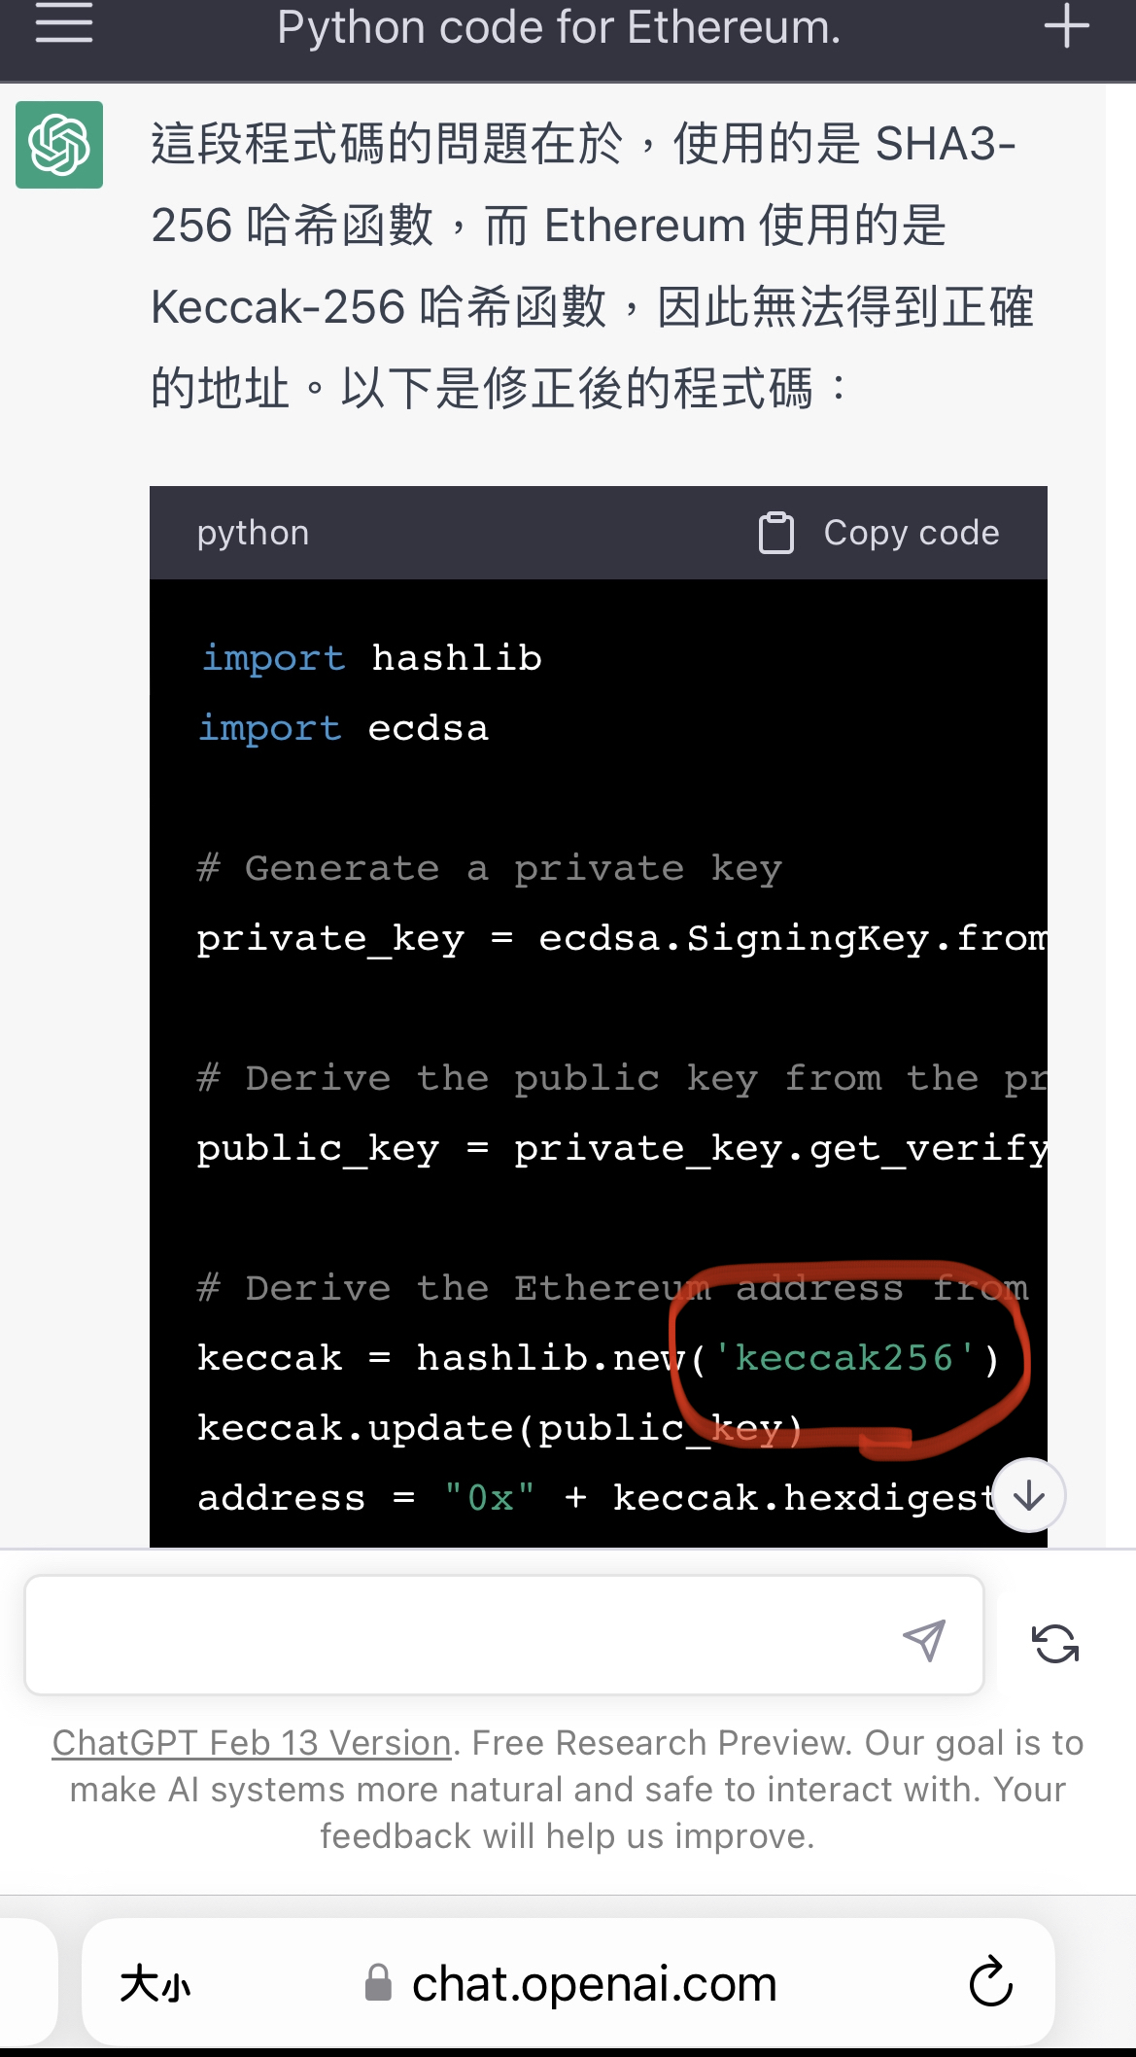Open ChatGPT Feb 13 Version link
Screen dimensions: 1136x2057
pos(252,1743)
